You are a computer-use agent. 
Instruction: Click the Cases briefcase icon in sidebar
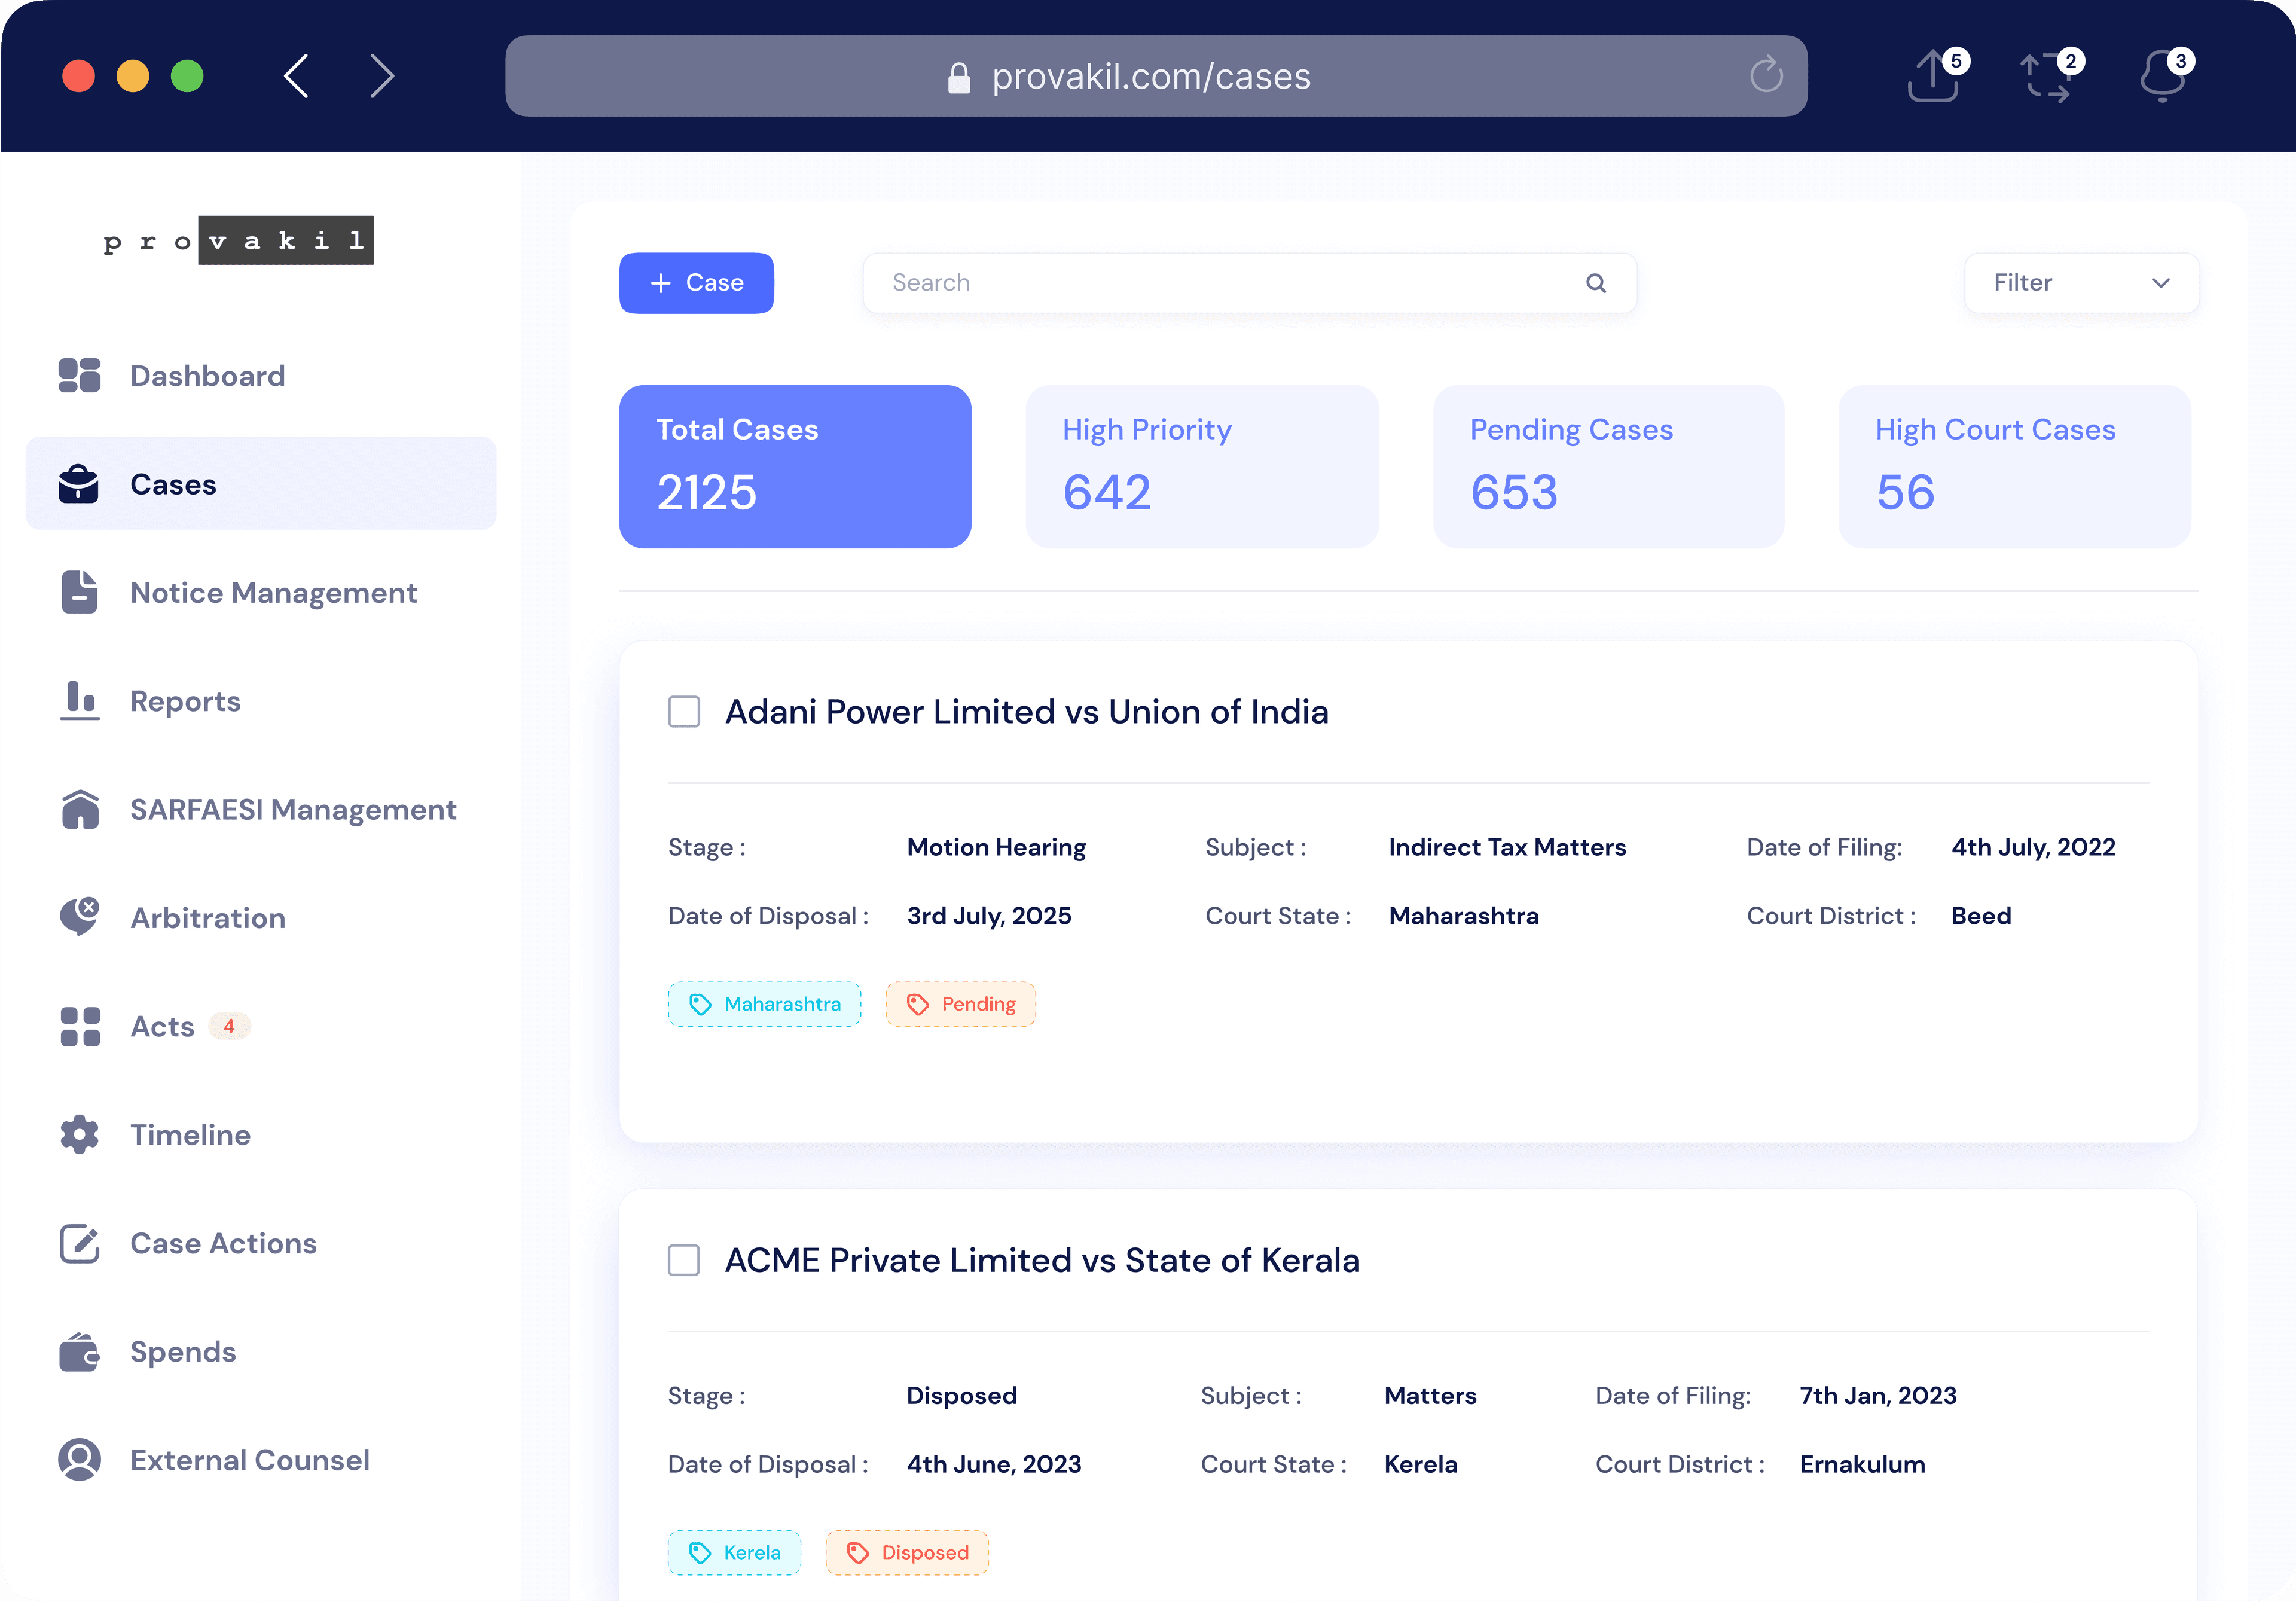tap(79, 484)
